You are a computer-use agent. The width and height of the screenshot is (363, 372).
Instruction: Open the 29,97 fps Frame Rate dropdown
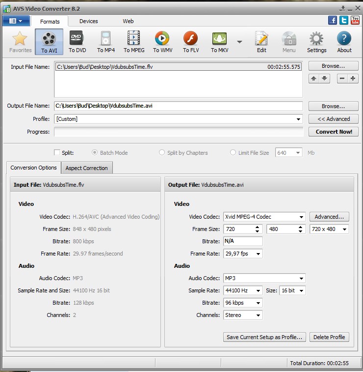pyautogui.click(x=243, y=254)
